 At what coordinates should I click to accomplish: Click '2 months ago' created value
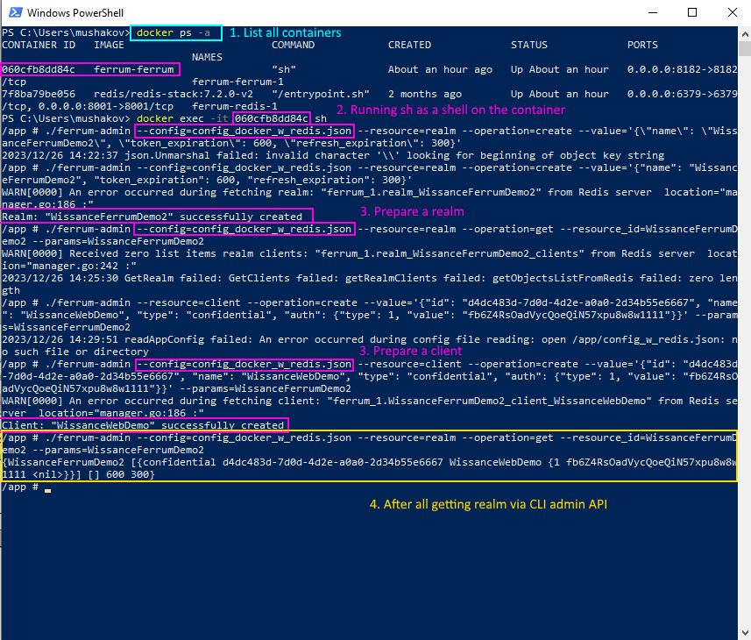pos(425,94)
